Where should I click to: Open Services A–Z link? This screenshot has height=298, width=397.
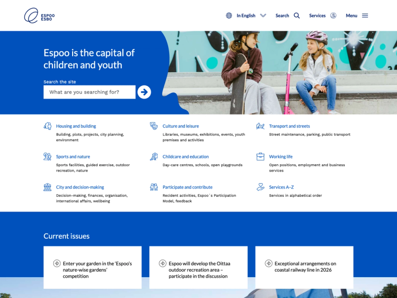point(281,187)
